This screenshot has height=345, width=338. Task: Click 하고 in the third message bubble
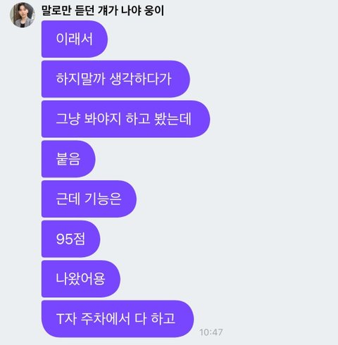tap(138, 119)
